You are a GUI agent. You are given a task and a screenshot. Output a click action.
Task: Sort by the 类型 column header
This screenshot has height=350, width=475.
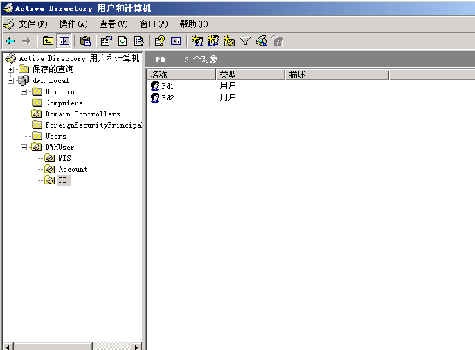click(250, 75)
